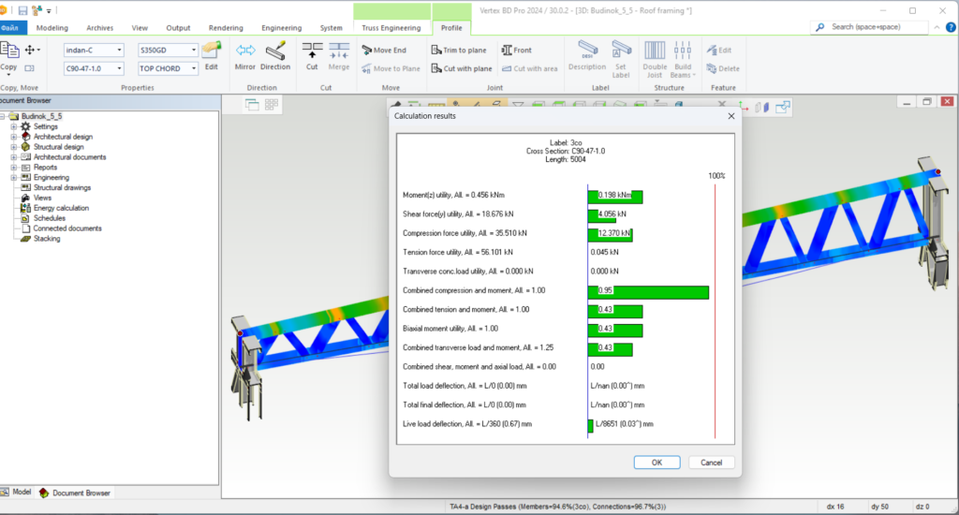Click the Direction tool icon
This screenshot has height=515, width=959.
click(x=275, y=51)
